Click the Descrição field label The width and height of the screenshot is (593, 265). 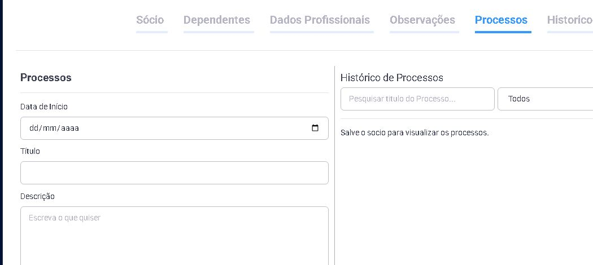[x=37, y=196]
